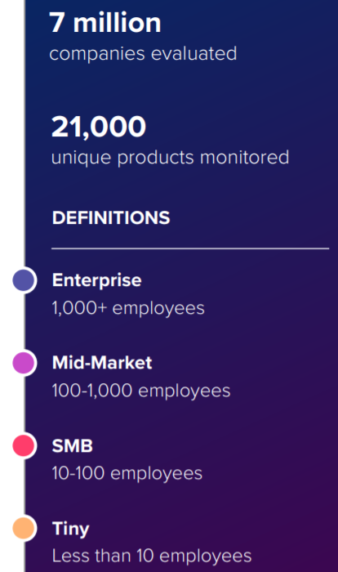This screenshot has width=338, height=572.
Task: Click the purple-blue Enterprise dot
Action: (x=24, y=280)
